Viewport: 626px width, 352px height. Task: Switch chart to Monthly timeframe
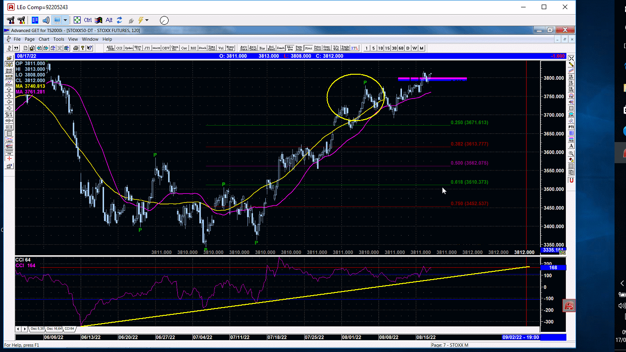[422, 48]
